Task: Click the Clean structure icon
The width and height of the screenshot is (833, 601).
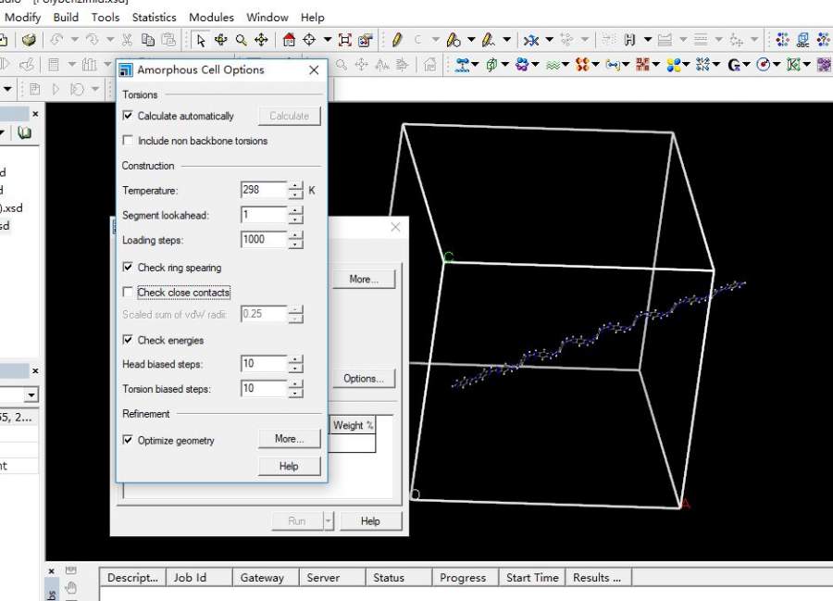Action: click(530, 40)
